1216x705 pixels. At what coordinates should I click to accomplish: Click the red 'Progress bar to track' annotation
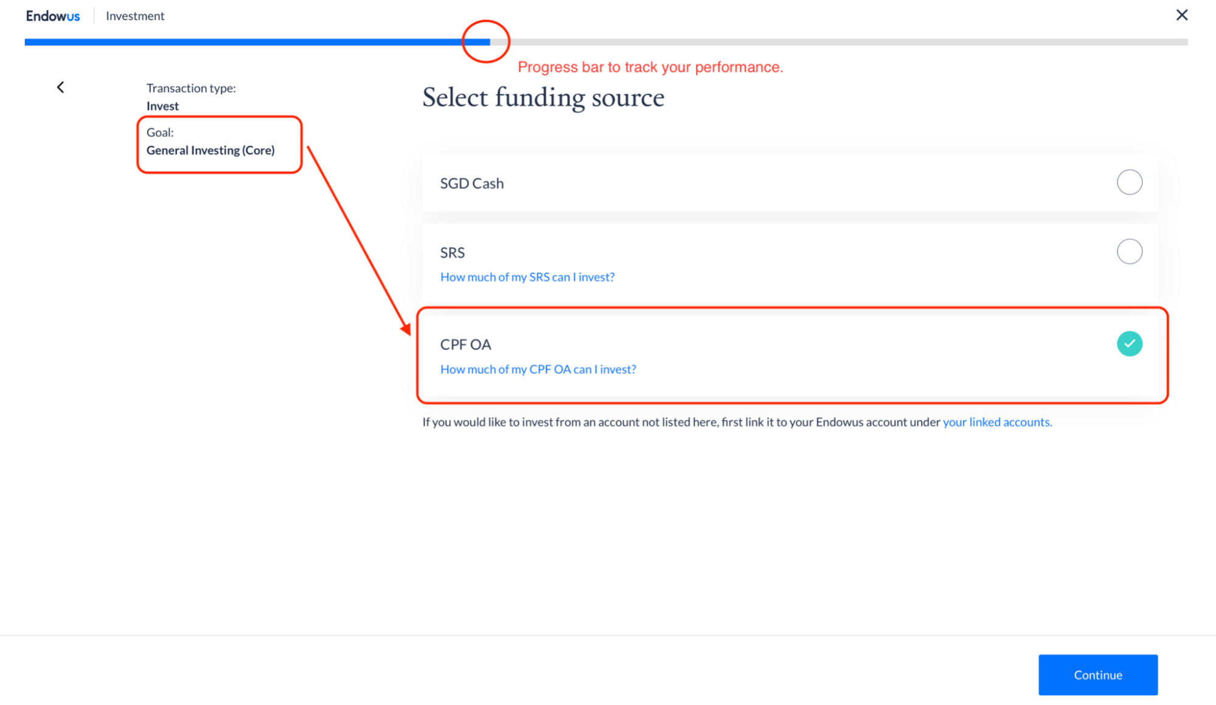point(650,67)
